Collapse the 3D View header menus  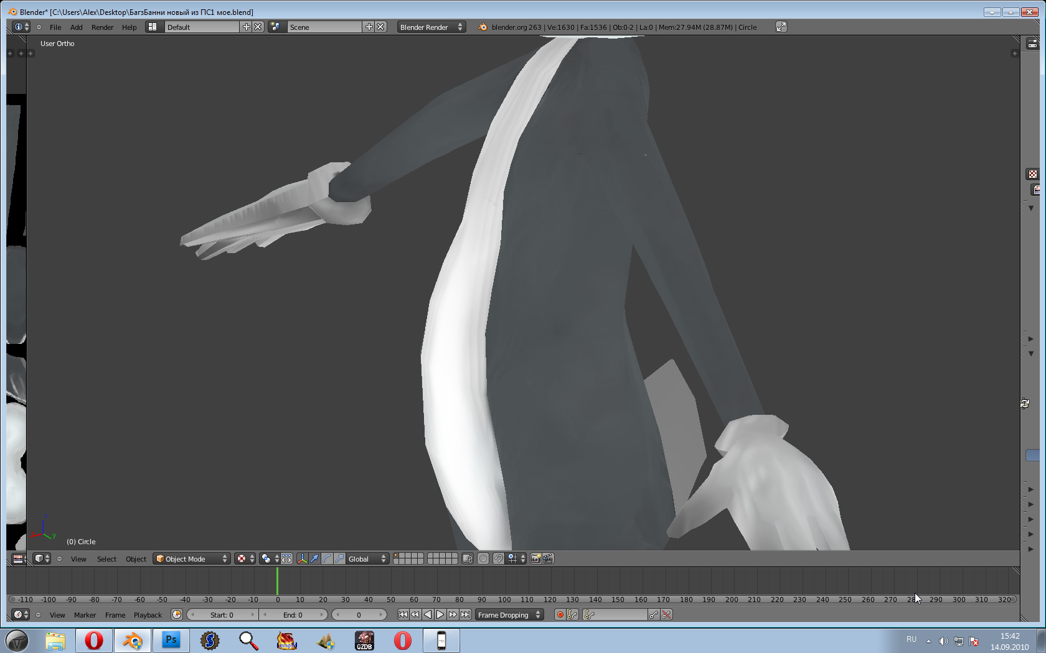(x=59, y=558)
